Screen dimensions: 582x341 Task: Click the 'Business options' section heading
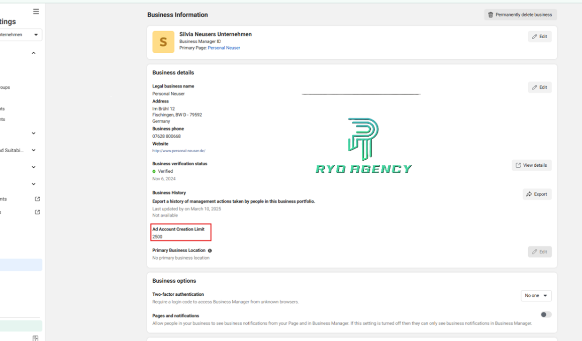tap(174, 281)
